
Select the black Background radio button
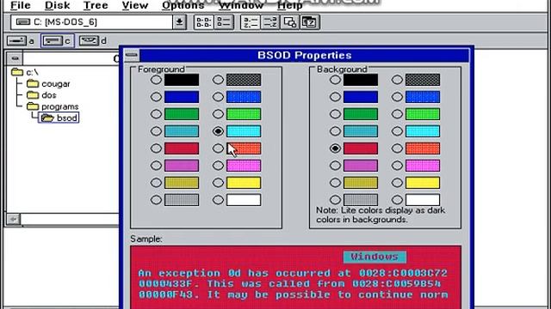point(335,80)
